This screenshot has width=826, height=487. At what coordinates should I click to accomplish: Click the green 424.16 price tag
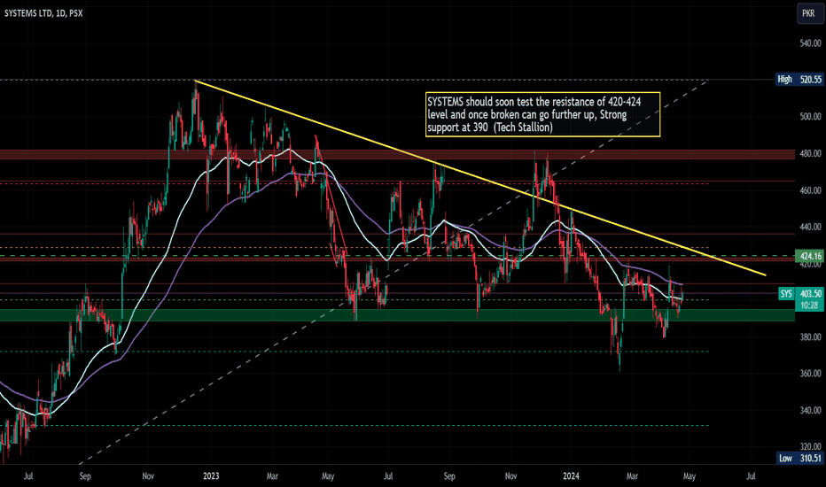coord(810,257)
